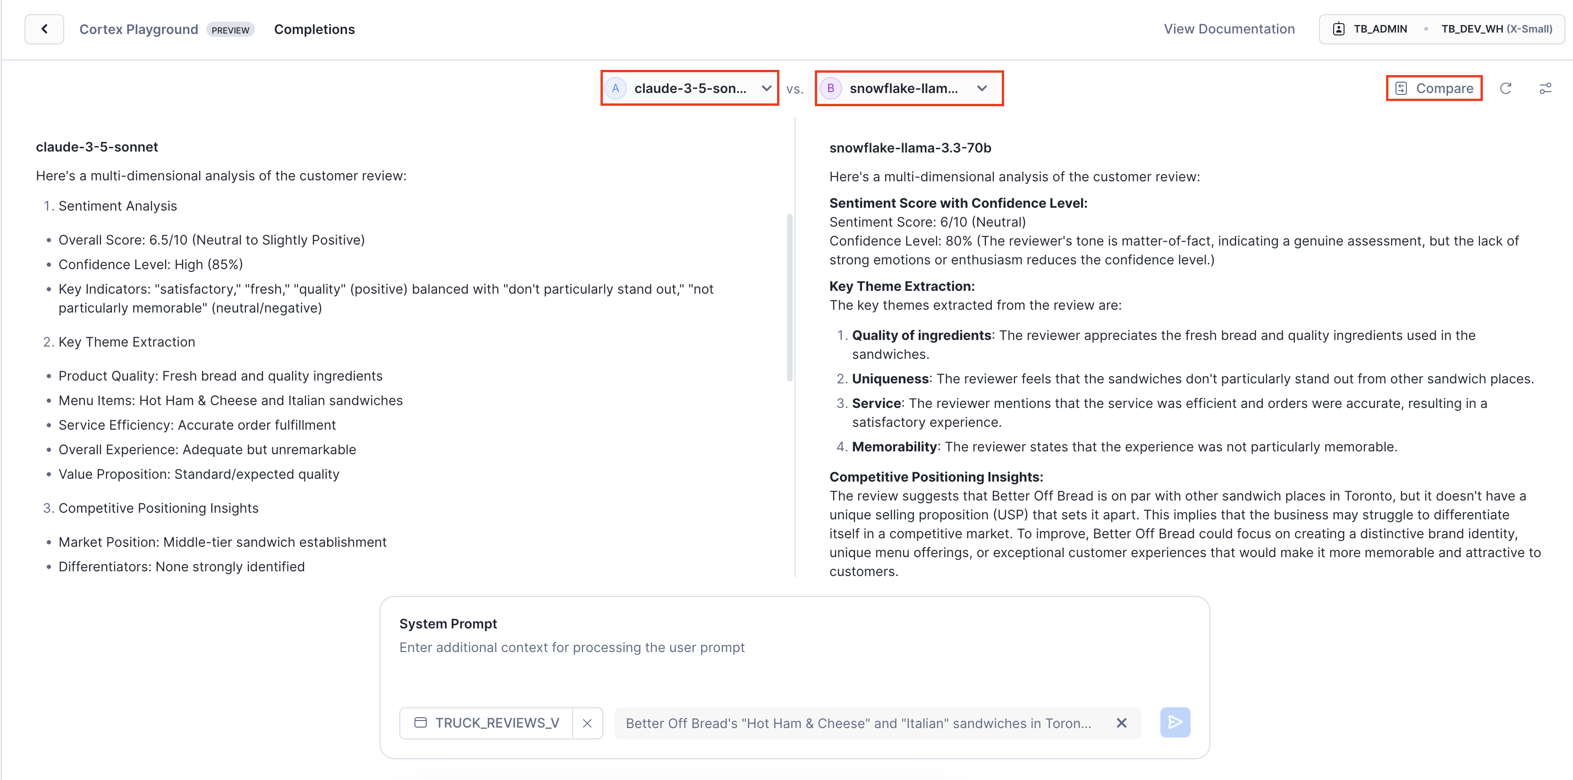This screenshot has height=780, width=1573.
Task: Remove the TRUCK_REVIEWS_V table attachment
Action: click(x=587, y=722)
